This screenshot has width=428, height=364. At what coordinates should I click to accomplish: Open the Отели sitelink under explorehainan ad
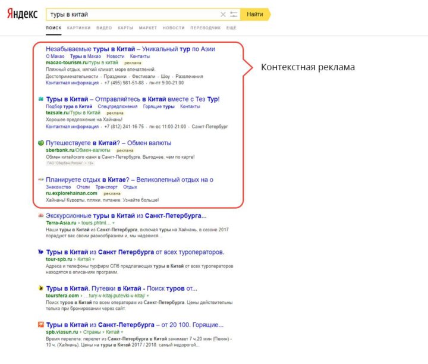click(83, 187)
